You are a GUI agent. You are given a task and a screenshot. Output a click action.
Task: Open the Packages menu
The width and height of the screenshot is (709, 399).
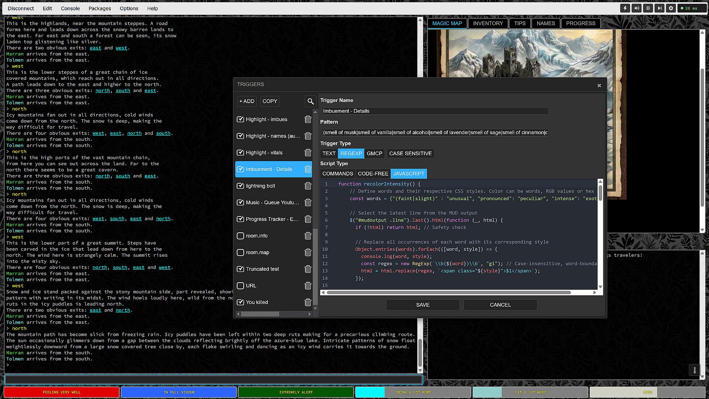tap(100, 8)
